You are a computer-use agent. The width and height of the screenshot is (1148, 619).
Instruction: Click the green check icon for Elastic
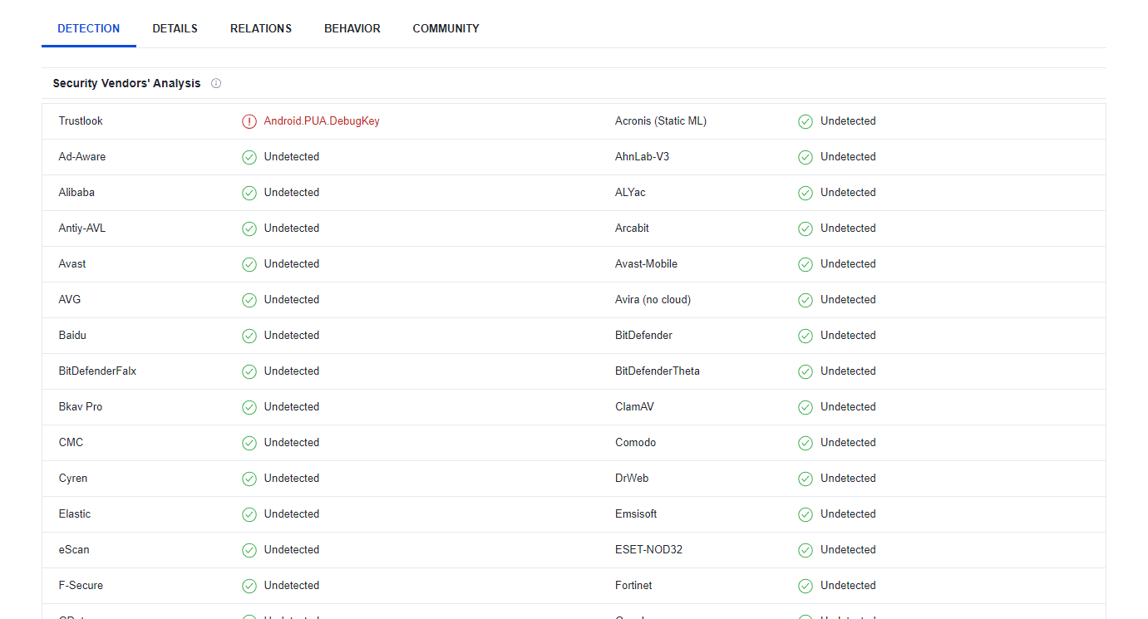(249, 514)
